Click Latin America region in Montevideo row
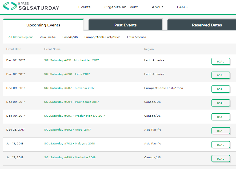The width and height of the screenshot is (236, 169). 154,60
